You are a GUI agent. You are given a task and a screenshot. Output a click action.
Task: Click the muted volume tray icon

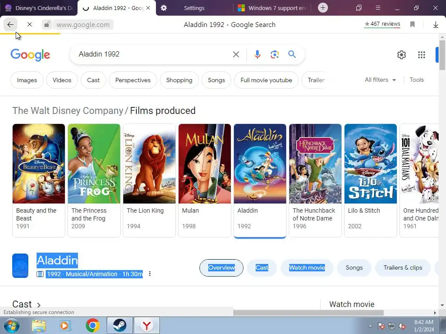click(x=402, y=326)
